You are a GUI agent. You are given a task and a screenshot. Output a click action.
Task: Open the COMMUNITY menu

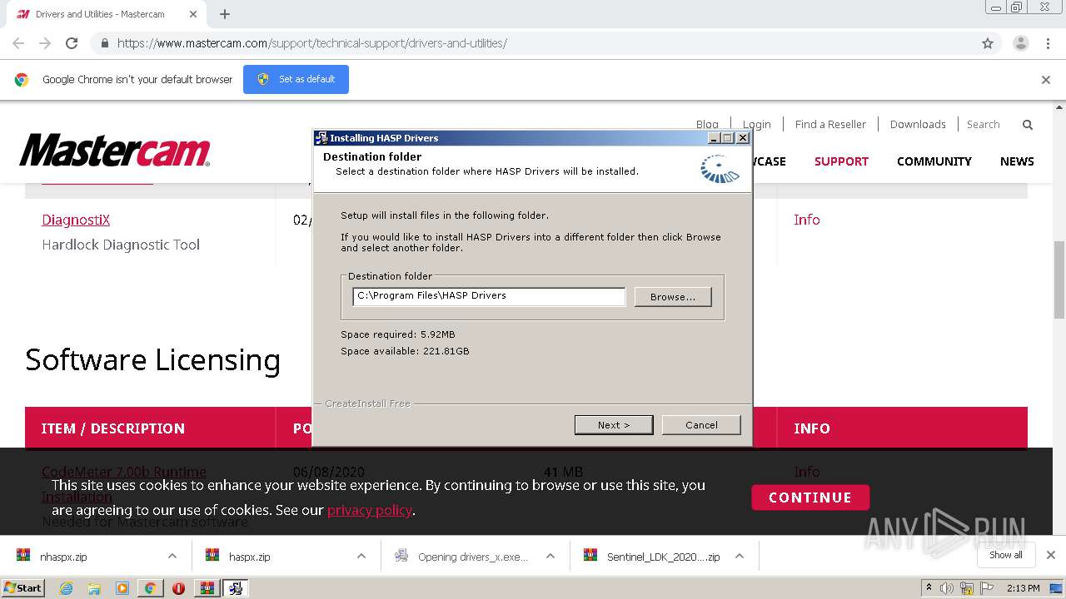(x=934, y=161)
